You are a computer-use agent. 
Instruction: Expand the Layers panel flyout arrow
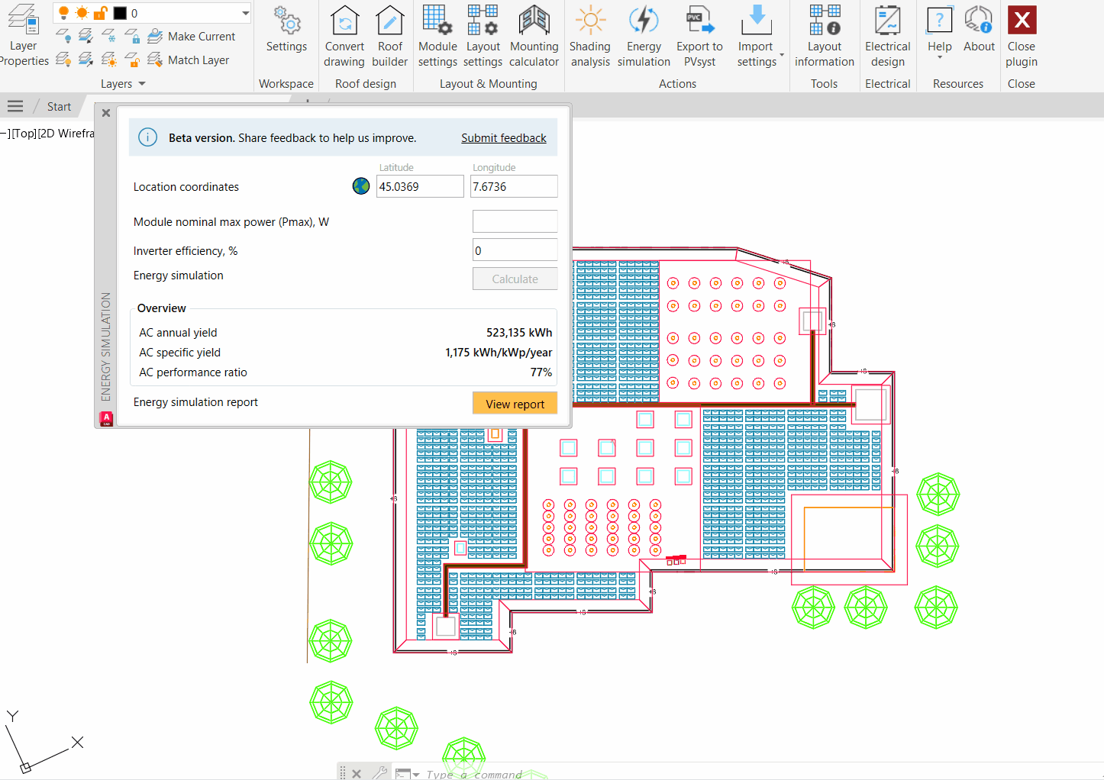(142, 84)
